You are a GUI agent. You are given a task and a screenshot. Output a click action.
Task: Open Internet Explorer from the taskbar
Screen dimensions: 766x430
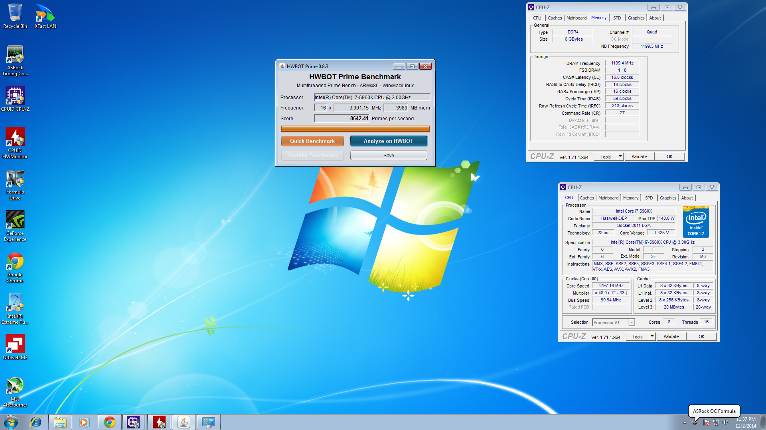pyautogui.click(x=36, y=422)
